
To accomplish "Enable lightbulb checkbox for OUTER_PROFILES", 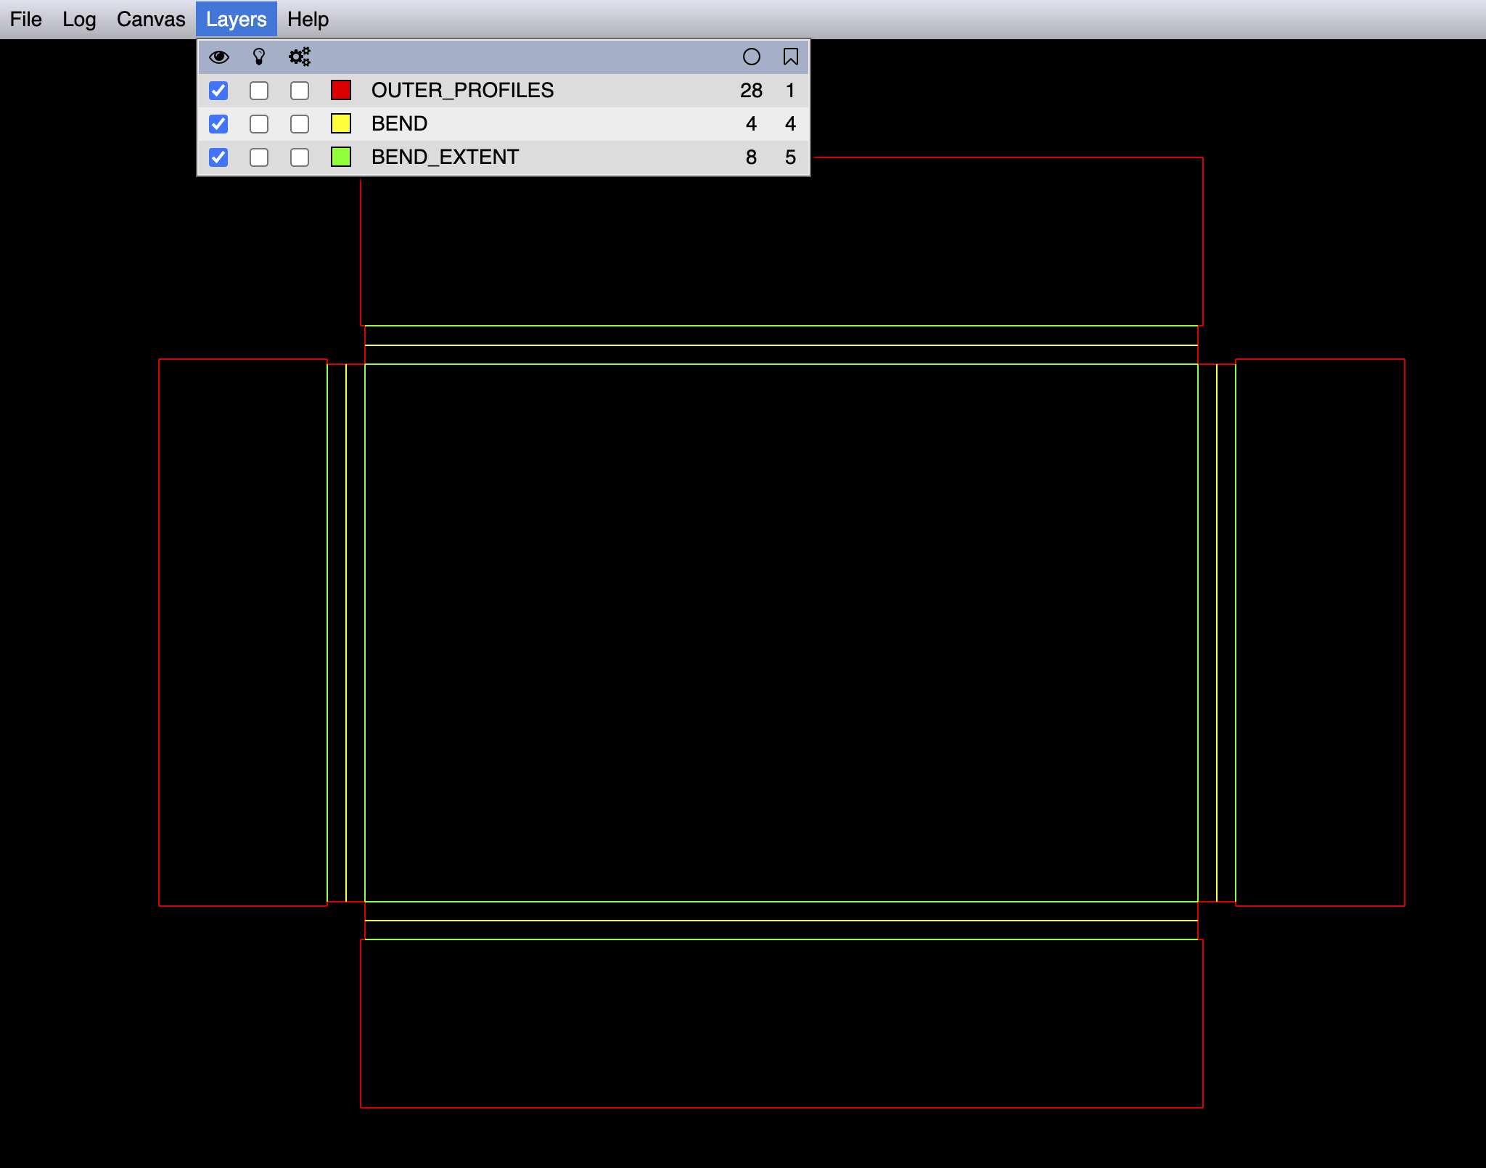I will tap(259, 91).
